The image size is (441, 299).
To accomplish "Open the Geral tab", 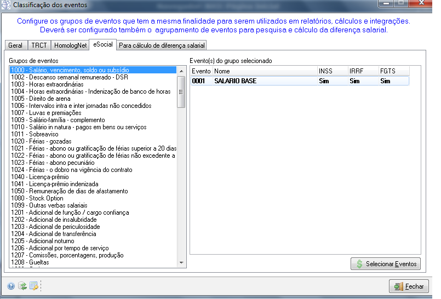I will pyautogui.click(x=15, y=45).
